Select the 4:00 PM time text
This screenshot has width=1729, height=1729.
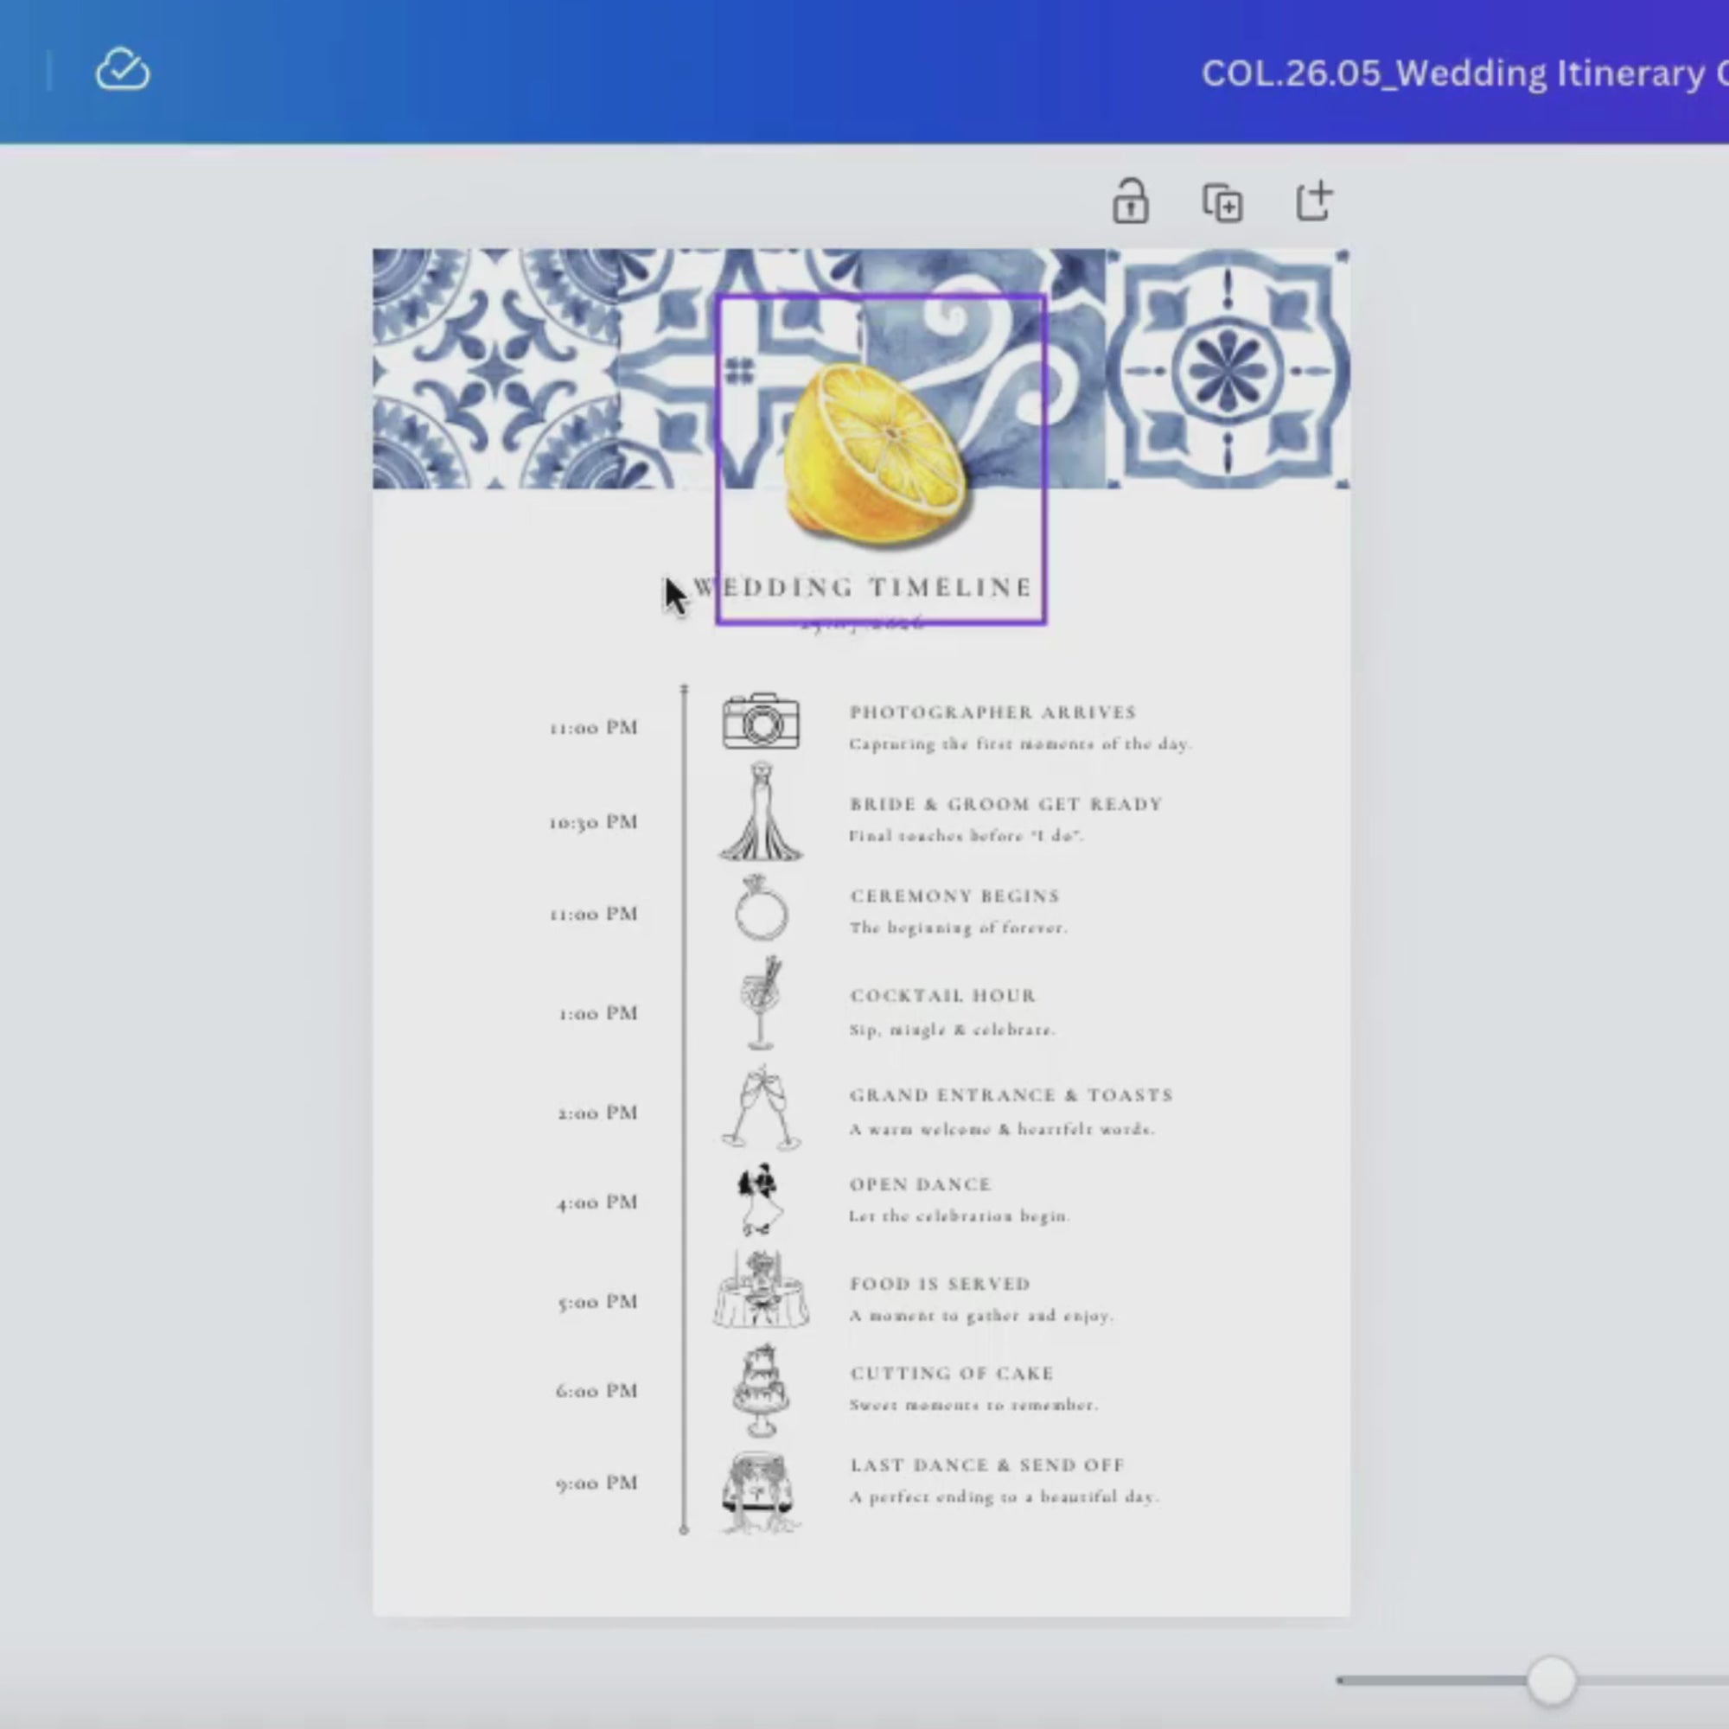597,1202
